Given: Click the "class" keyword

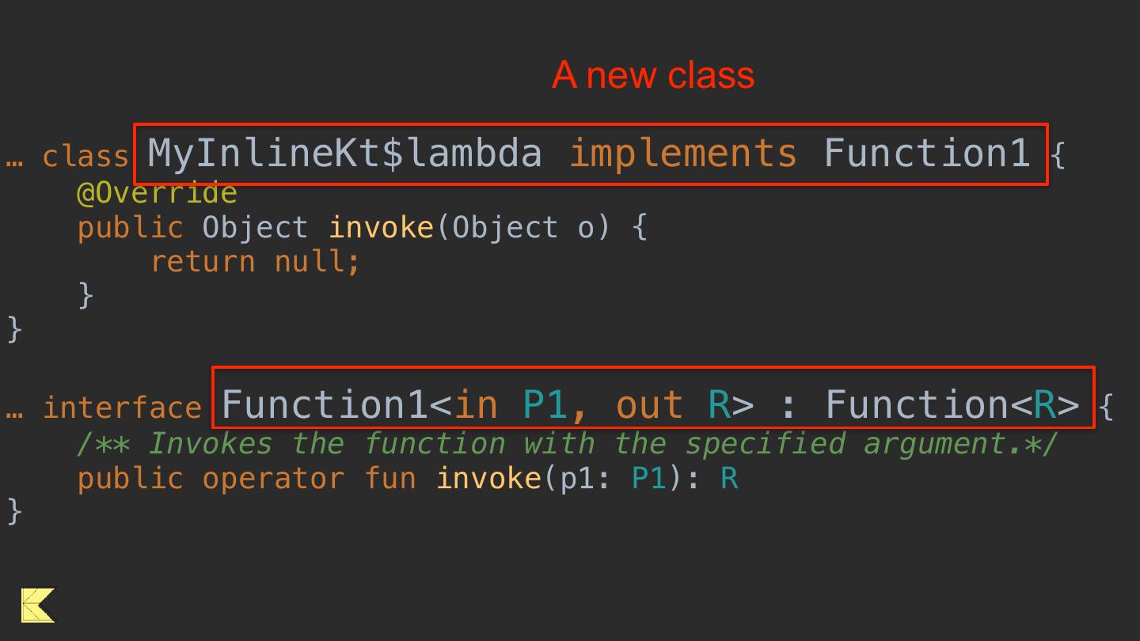Looking at the screenshot, I should (85, 157).
